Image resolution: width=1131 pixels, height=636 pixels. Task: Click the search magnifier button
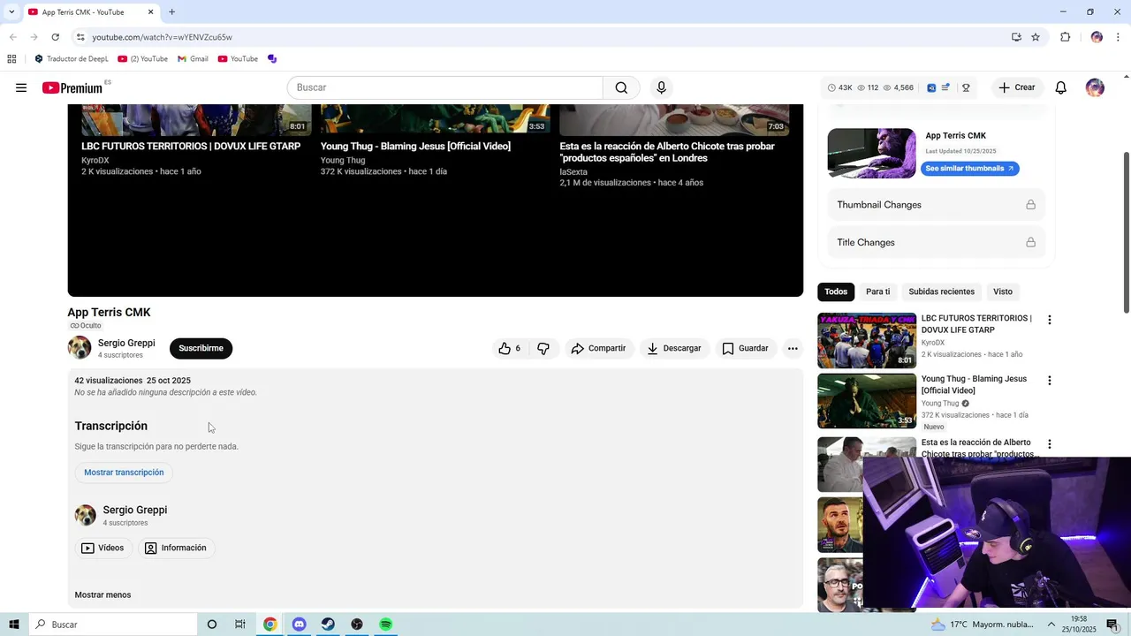[x=621, y=87]
